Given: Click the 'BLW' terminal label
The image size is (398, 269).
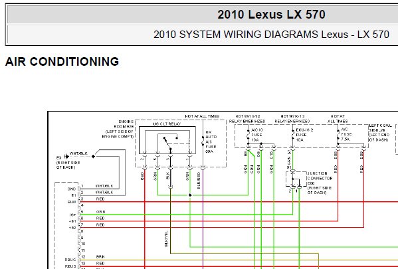Looking at the screenshot, I should pyautogui.click(x=72, y=202).
